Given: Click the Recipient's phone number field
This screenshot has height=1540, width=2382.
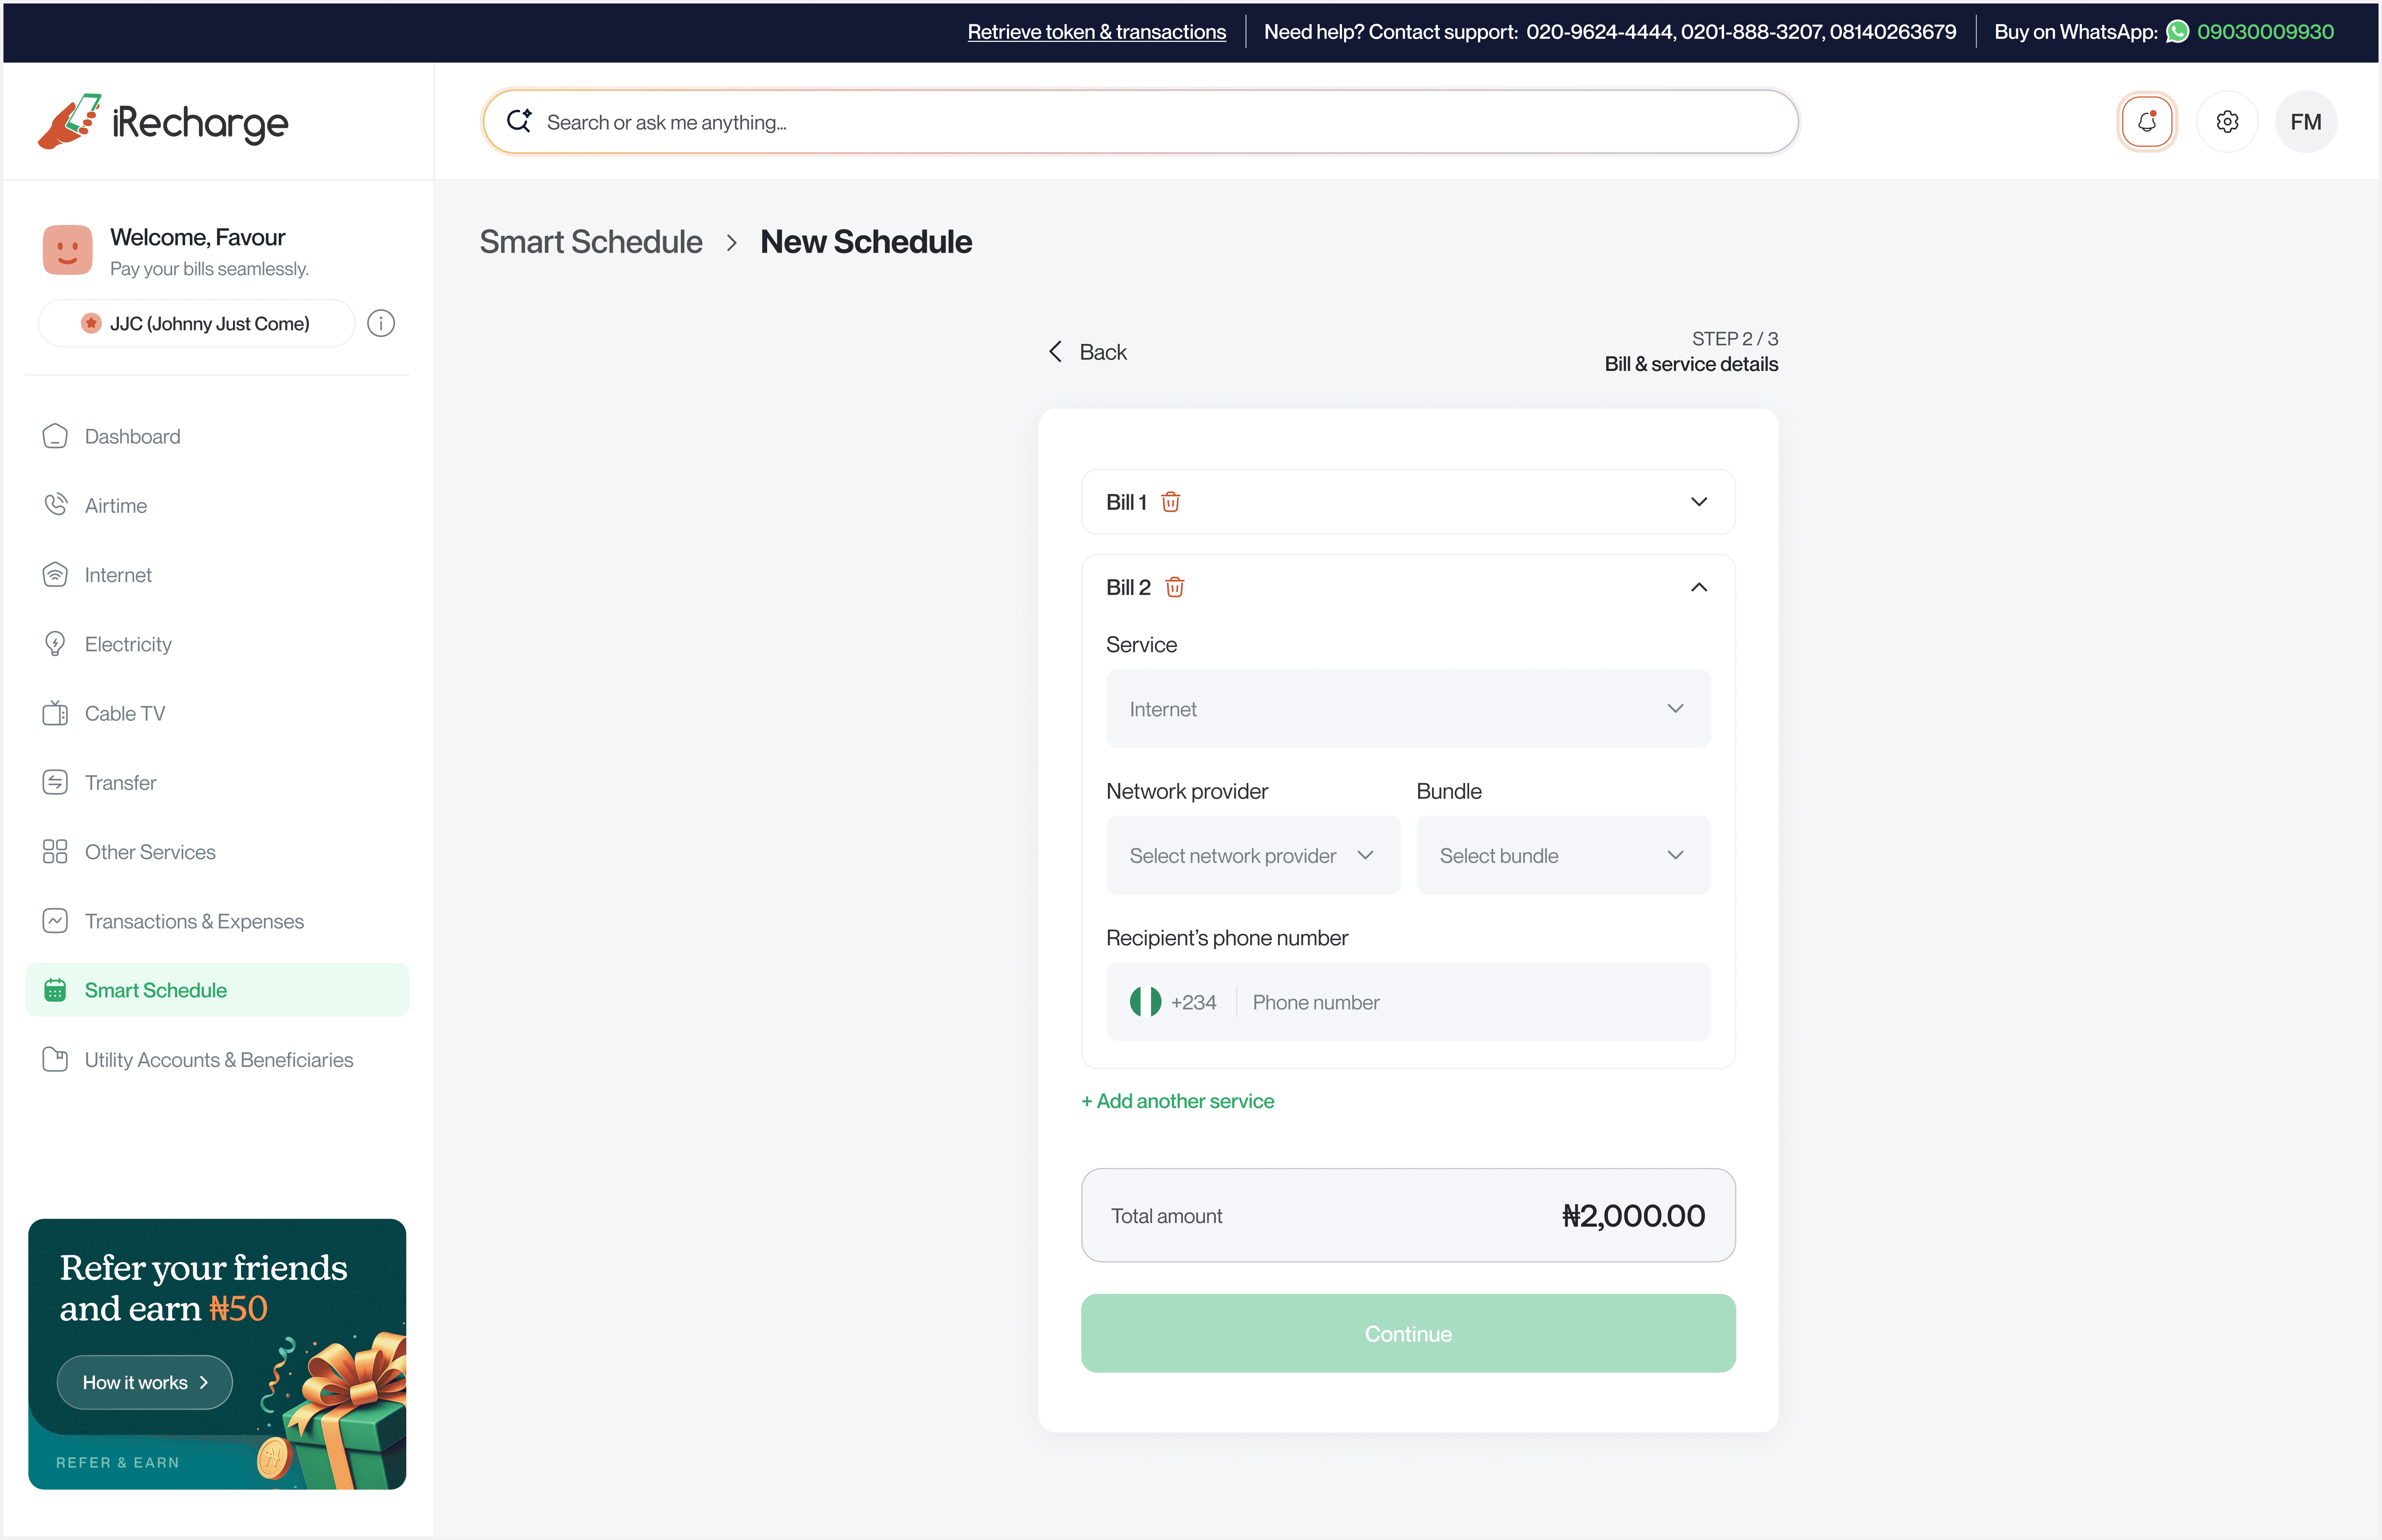Looking at the screenshot, I should [1470, 1002].
